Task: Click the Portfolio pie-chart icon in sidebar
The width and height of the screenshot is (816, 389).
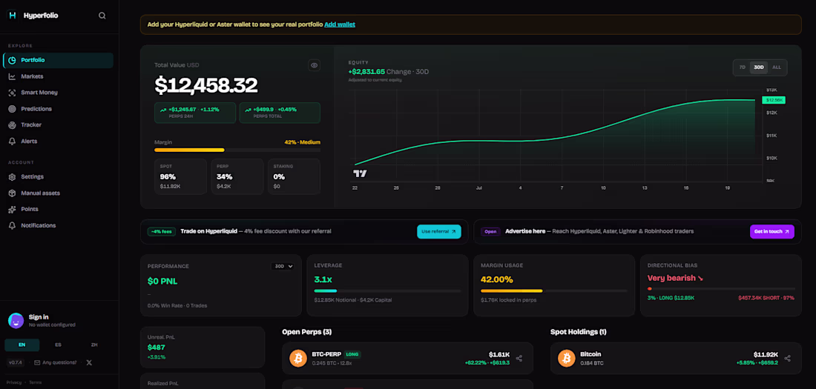Action: point(12,60)
